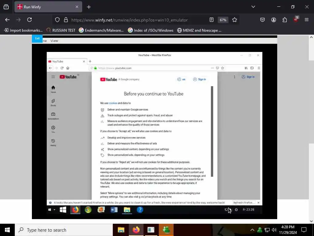Open YouTube Shorts in sidebar

[53, 102]
